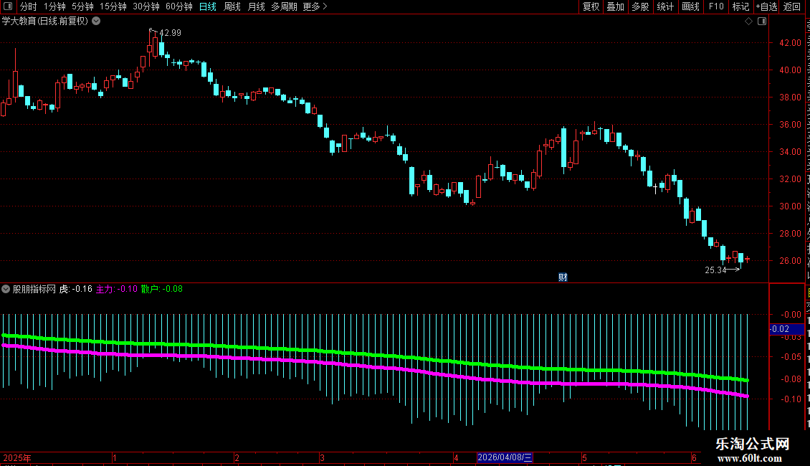Click the 返回 back button
The width and height of the screenshot is (810, 466).
click(791, 6)
